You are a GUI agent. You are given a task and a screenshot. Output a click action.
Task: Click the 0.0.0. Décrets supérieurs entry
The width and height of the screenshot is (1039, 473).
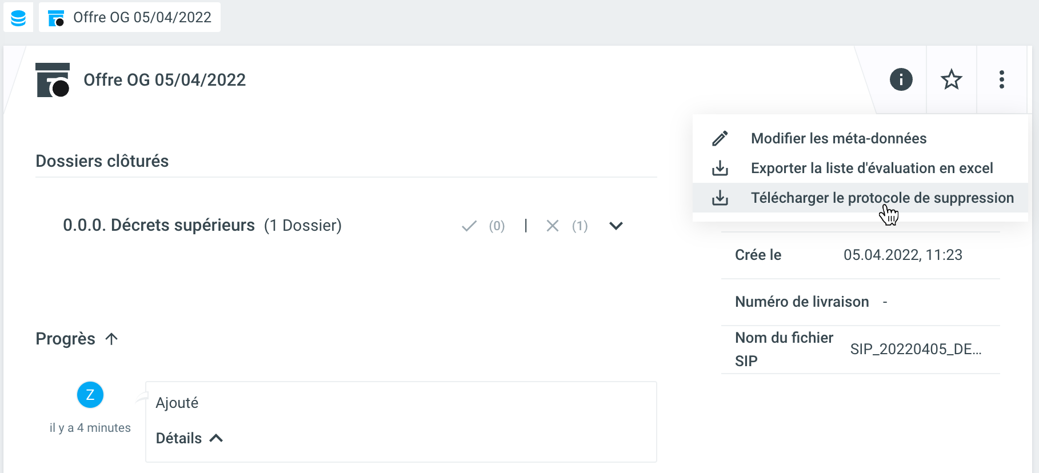(159, 225)
